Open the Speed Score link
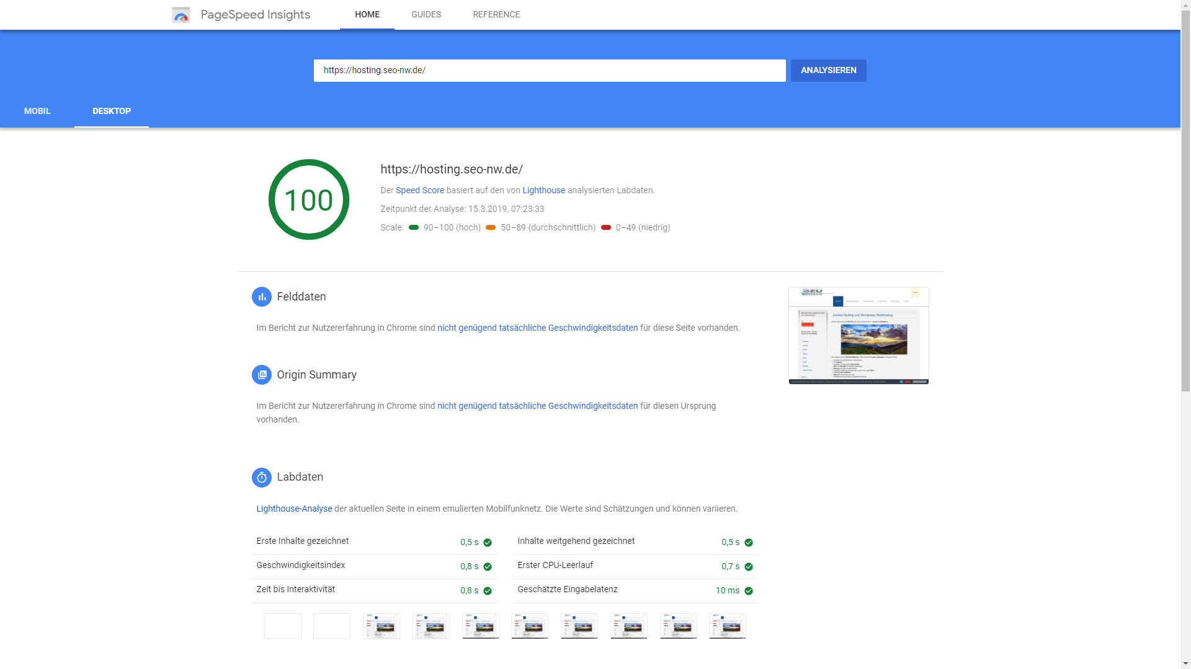1191x669 pixels. pos(420,190)
